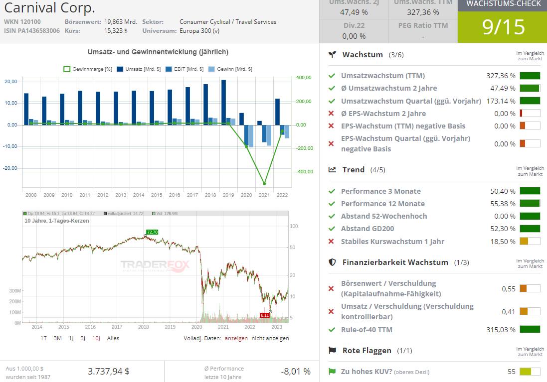The image size is (547, 382).
Task: Click the Carnival Corp. company title
Action: point(49,7)
